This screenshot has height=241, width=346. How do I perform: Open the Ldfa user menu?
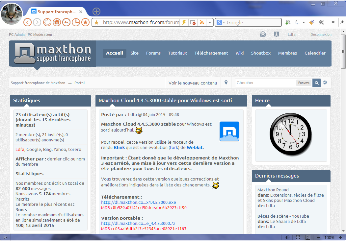[293, 35]
